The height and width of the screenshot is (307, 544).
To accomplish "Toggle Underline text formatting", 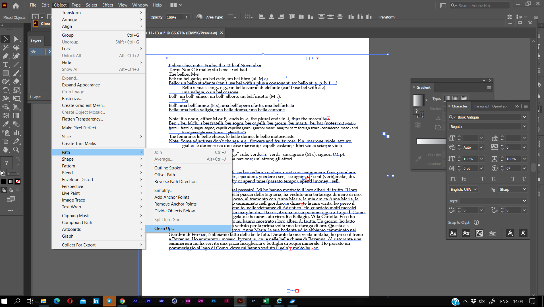I will 513,179.
